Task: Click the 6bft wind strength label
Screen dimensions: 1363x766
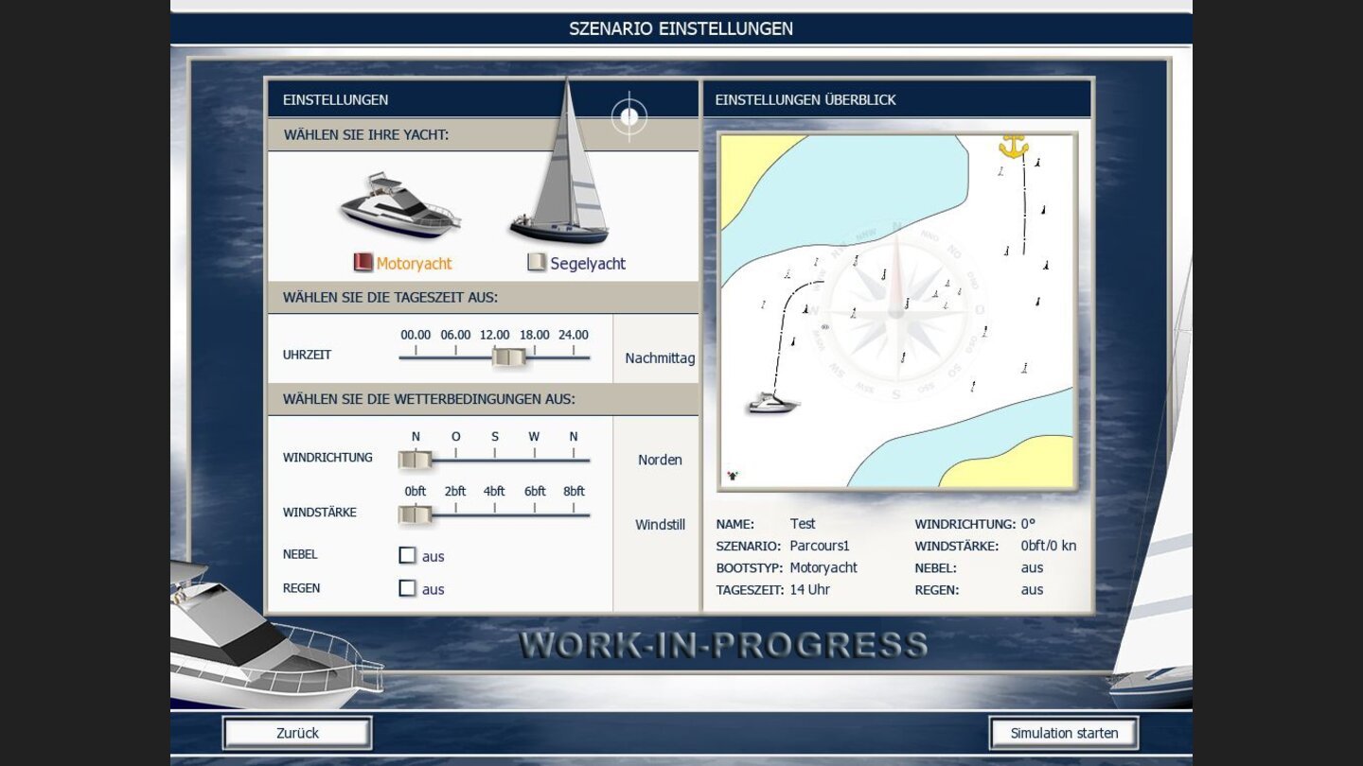Action: [535, 492]
